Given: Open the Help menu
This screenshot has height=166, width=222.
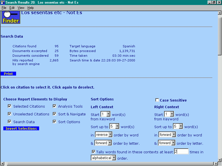Looking at the screenshot, I should pos(31,8).
